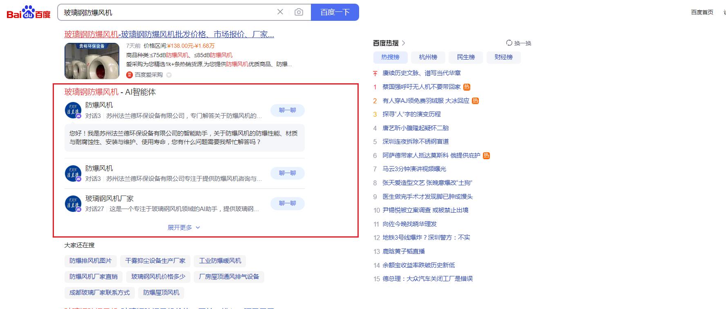This screenshot has width=726, height=309.
Task: Click pinned-top arrow icon in hot list
Action: click(375, 73)
